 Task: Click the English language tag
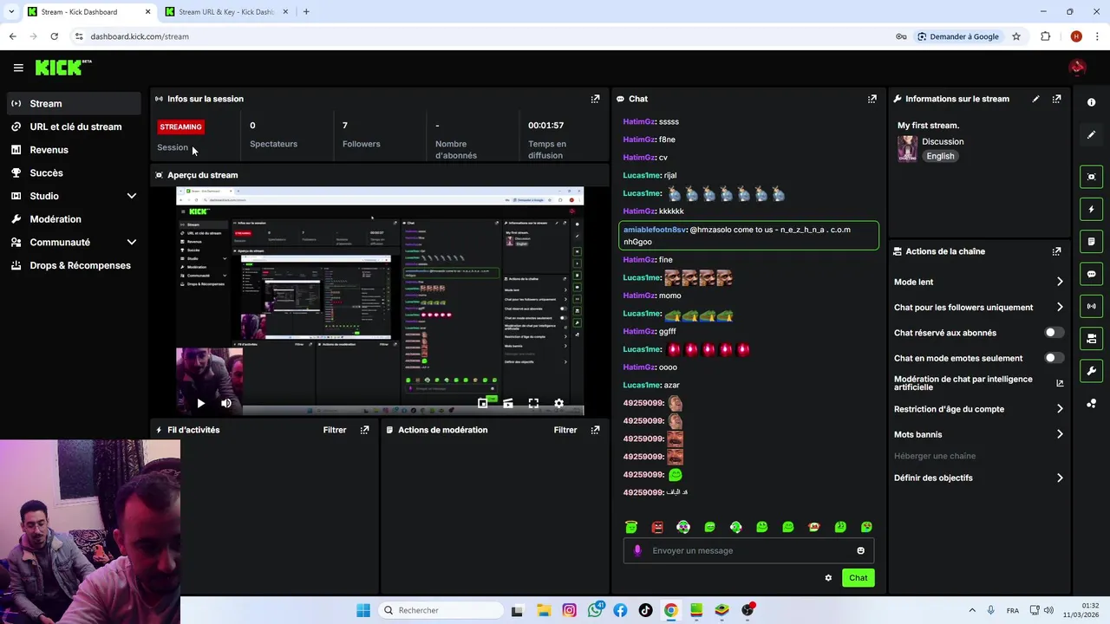[x=940, y=156]
